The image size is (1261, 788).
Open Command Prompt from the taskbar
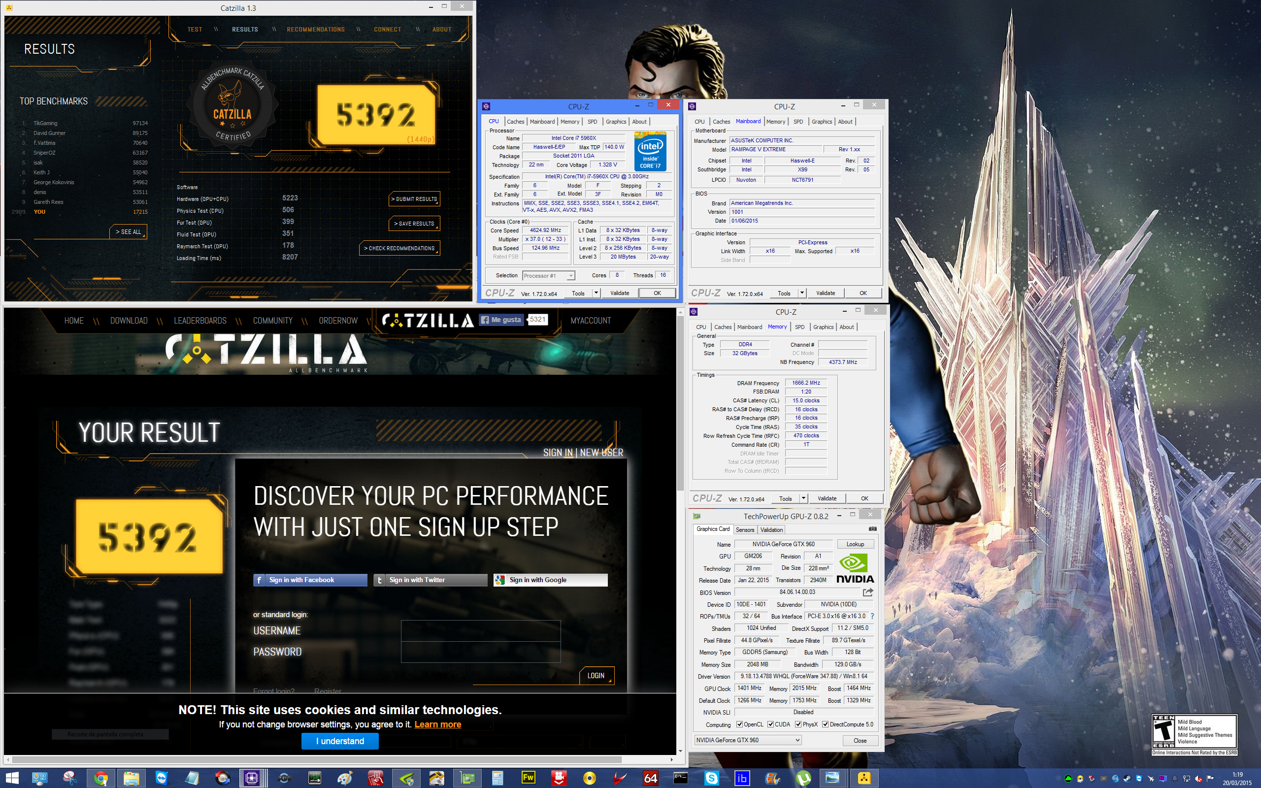click(x=681, y=778)
